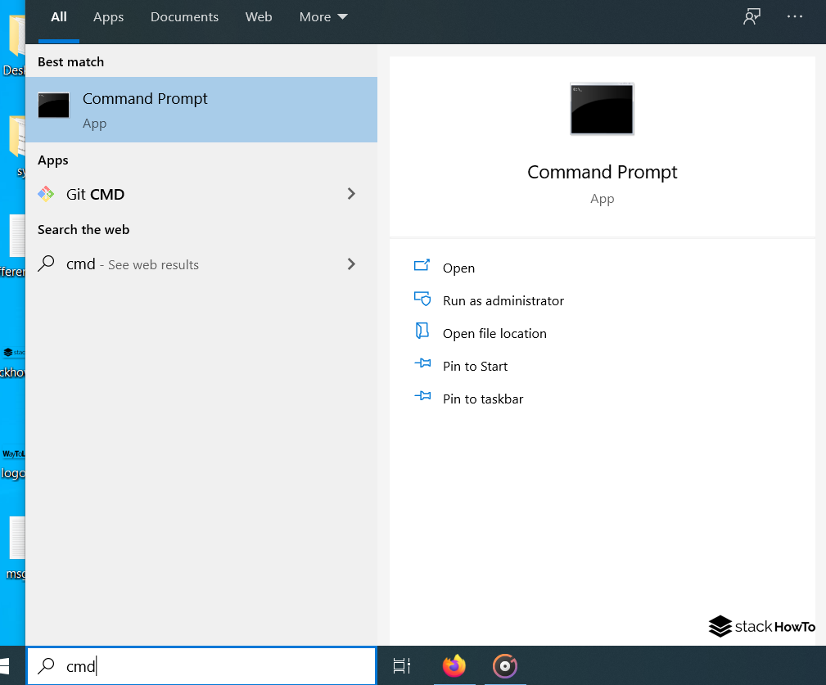Expand the Git CMD result chevron
This screenshot has height=685, width=826.
tap(351, 194)
